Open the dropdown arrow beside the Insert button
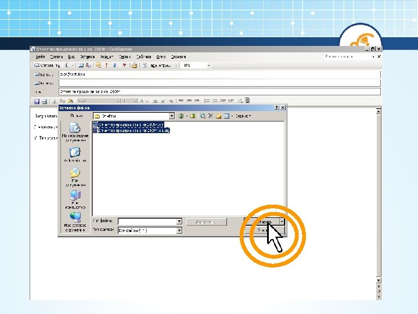 [282, 222]
